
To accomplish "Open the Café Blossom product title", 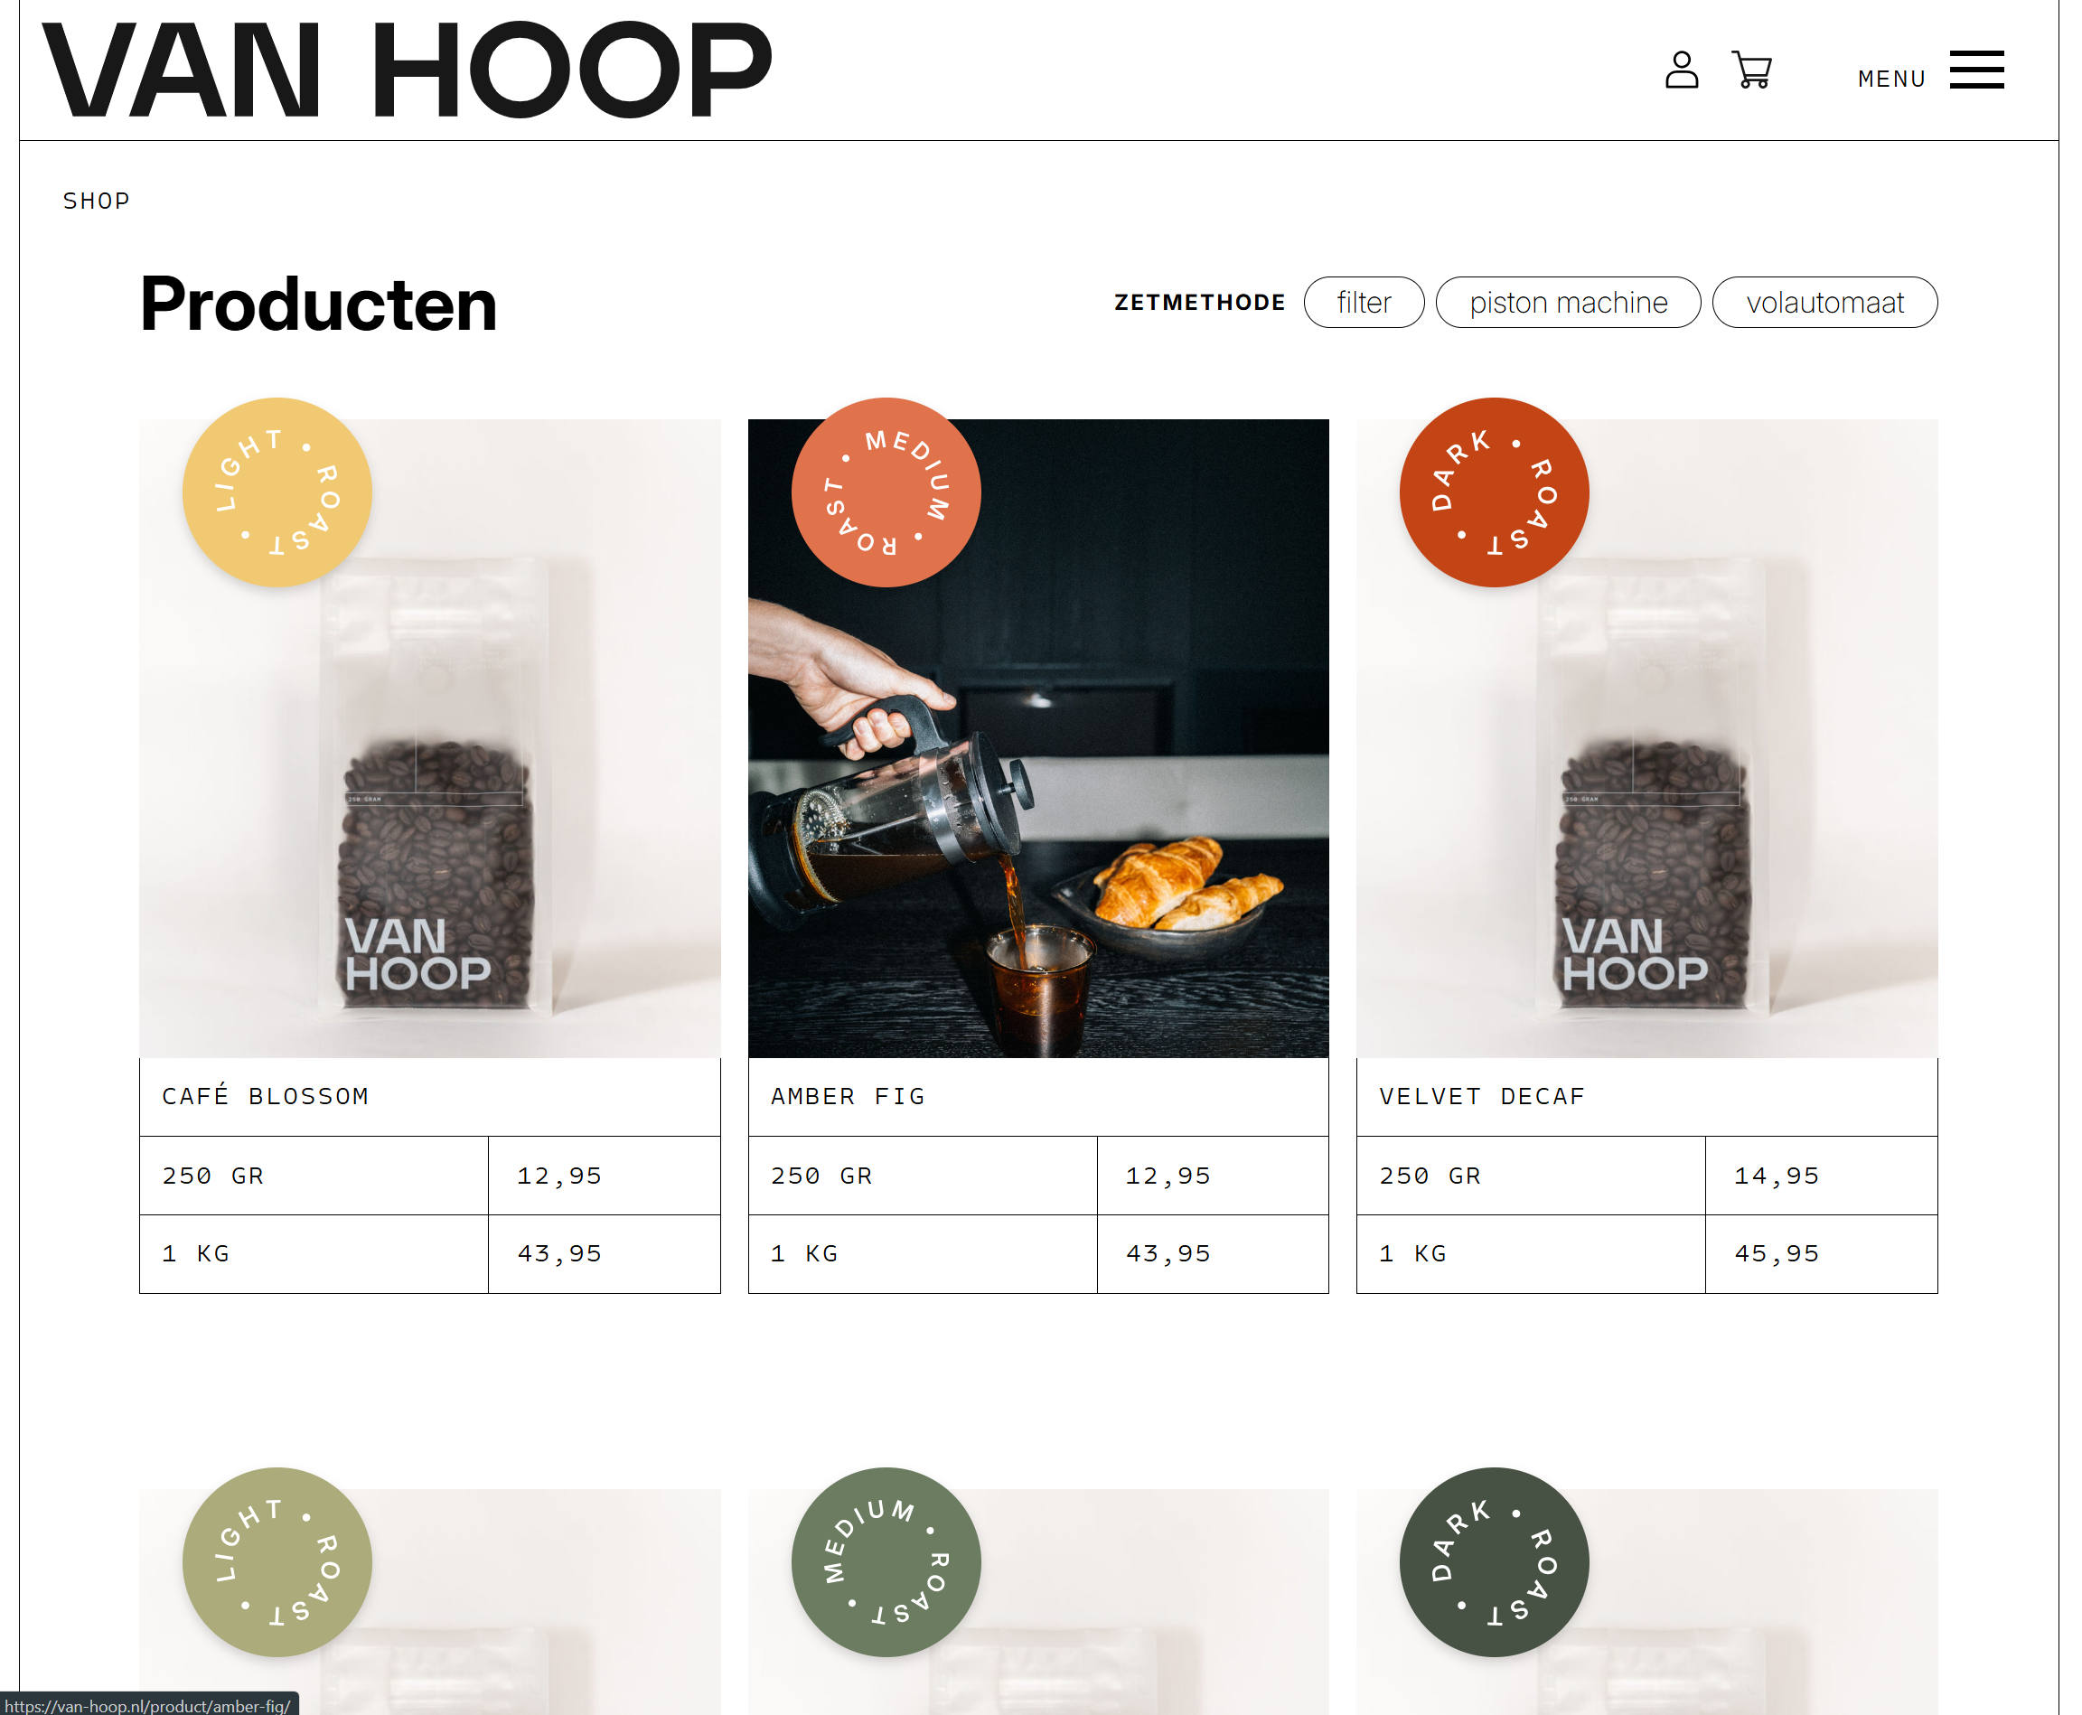I will [266, 1097].
